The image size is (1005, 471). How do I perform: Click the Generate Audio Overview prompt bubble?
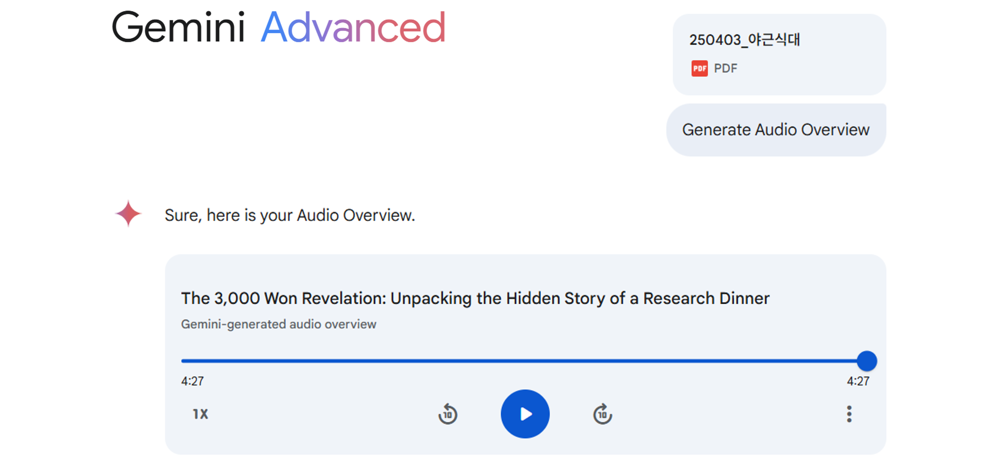click(x=776, y=130)
